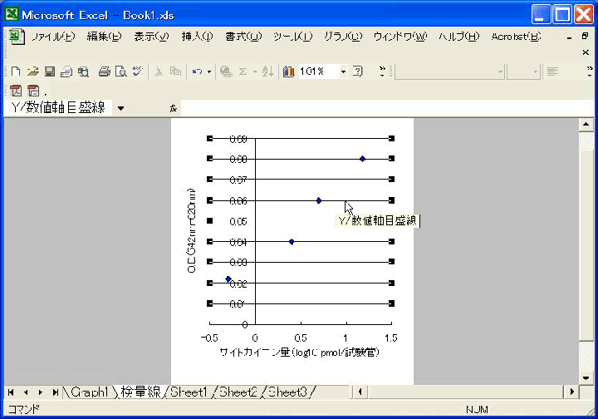Expand the zoom percentage dropdown

click(x=343, y=72)
